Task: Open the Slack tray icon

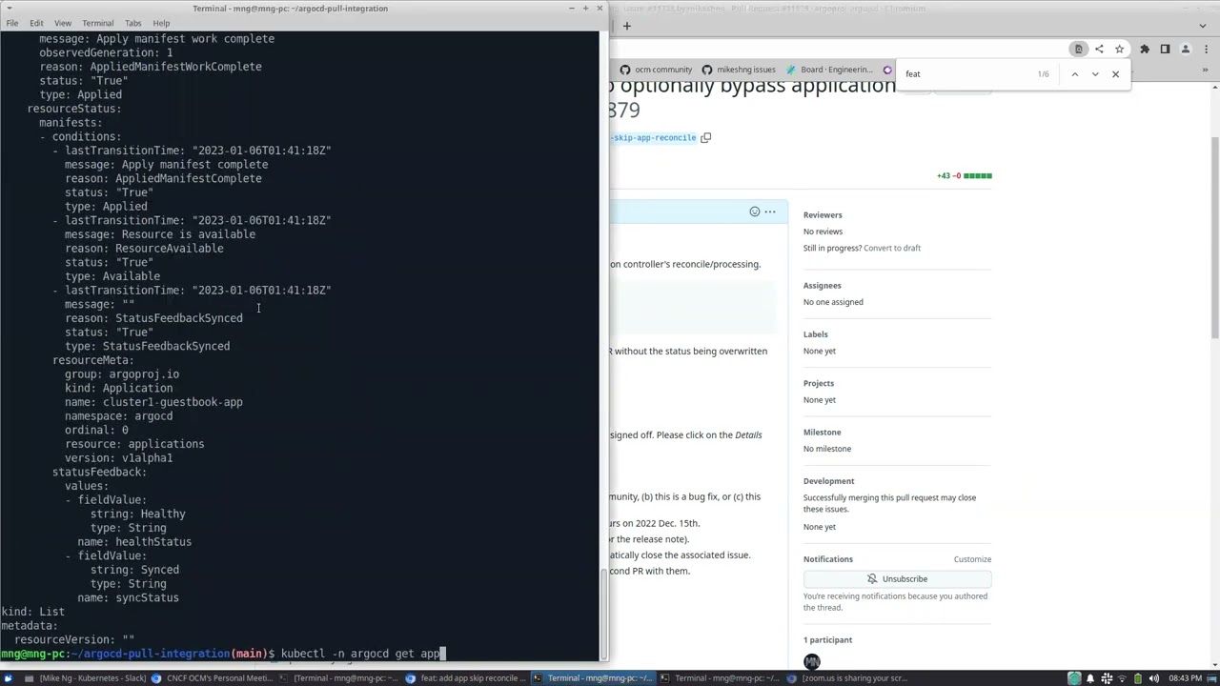Action: [x=1107, y=678]
